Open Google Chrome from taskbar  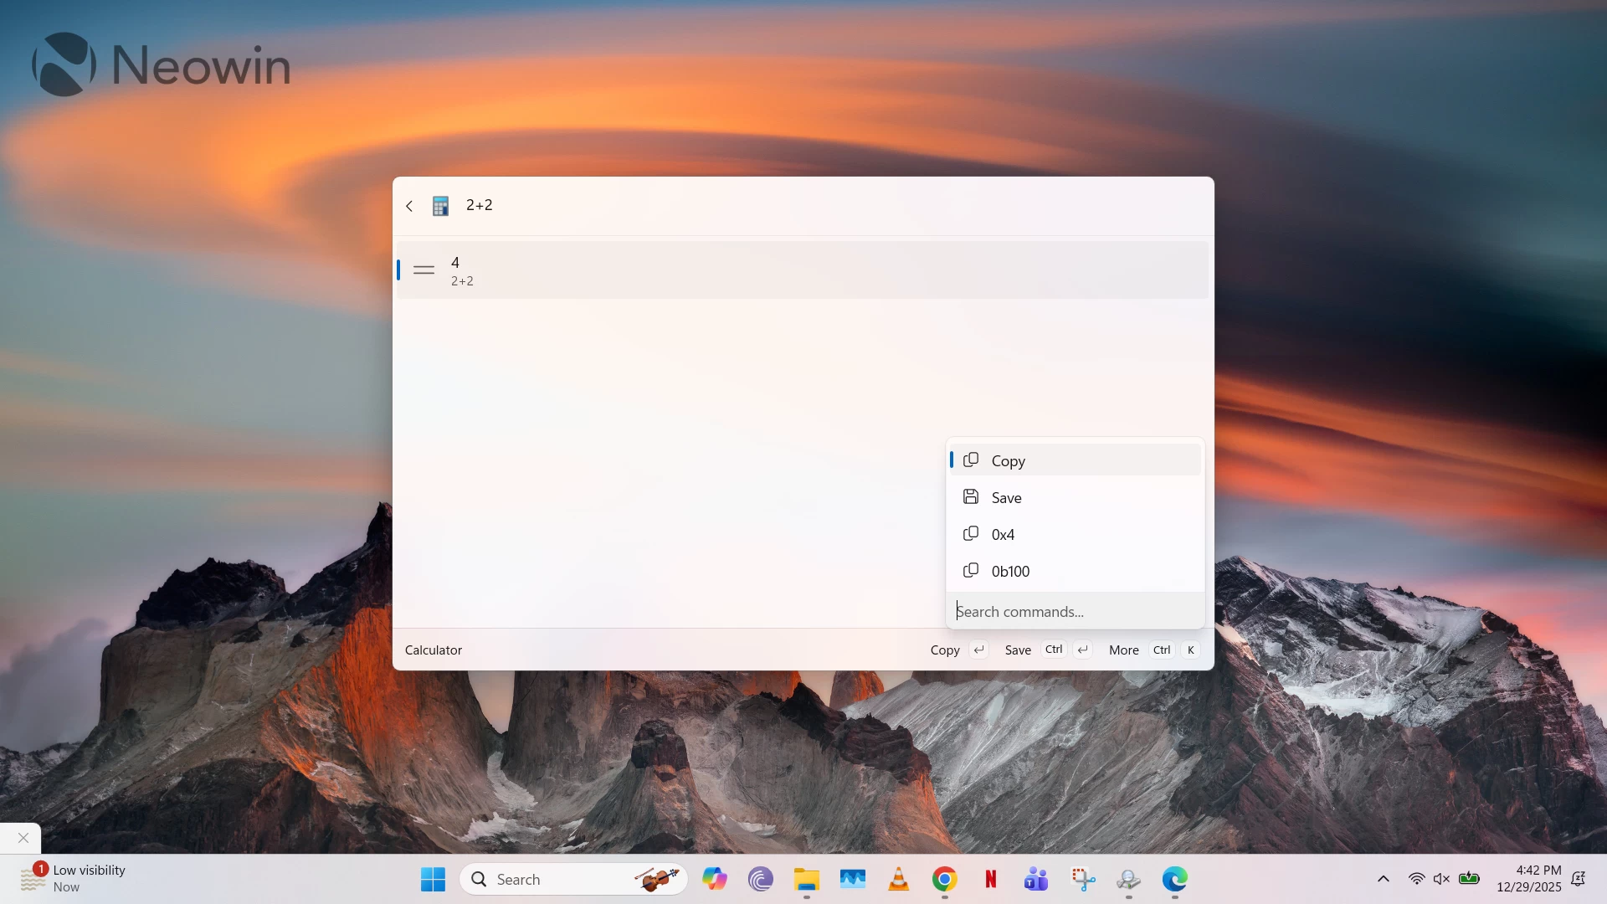coord(944,879)
